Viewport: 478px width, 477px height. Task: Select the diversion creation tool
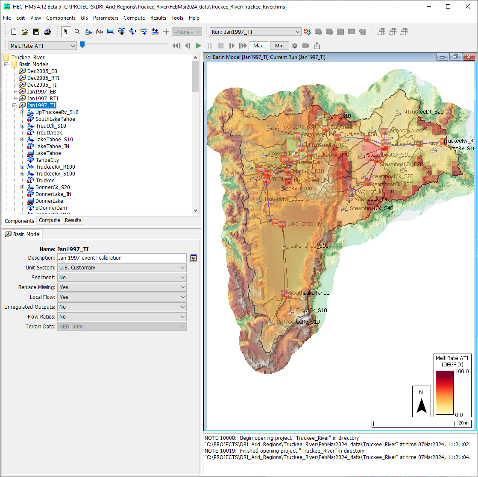point(133,32)
